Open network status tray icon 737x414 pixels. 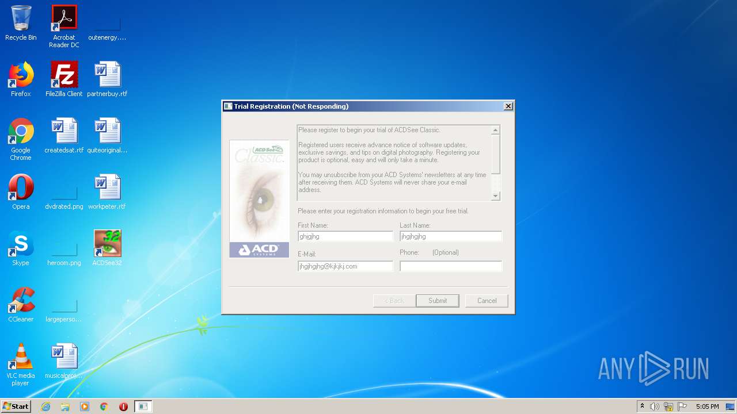[668, 407]
